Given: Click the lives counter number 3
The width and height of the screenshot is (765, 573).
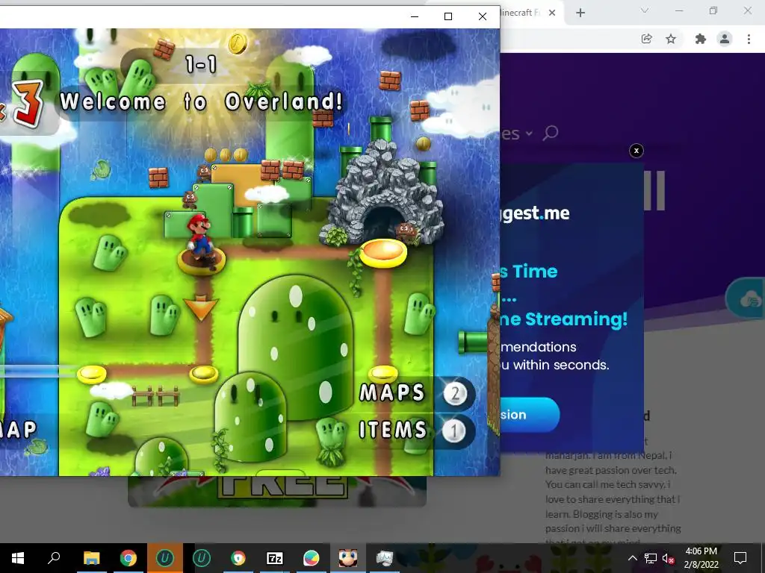Looking at the screenshot, I should [x=28, y=104].
